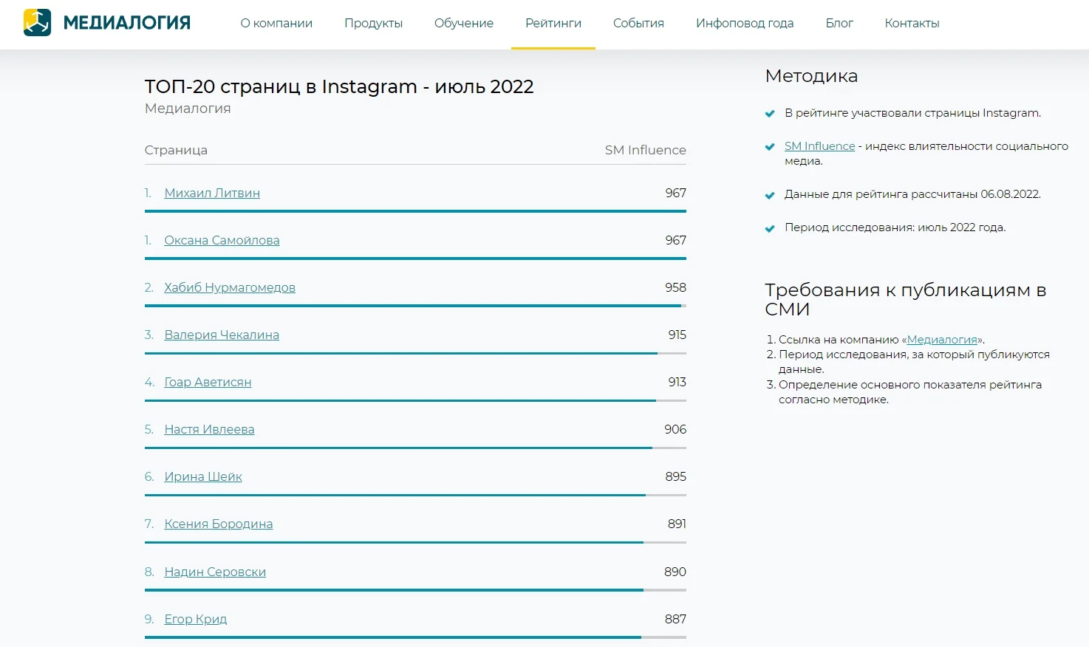This screenshot has width=1089, height=647.
Task: Click Хабиб Нурмагомедов's score 958
Action: (675, 287)
